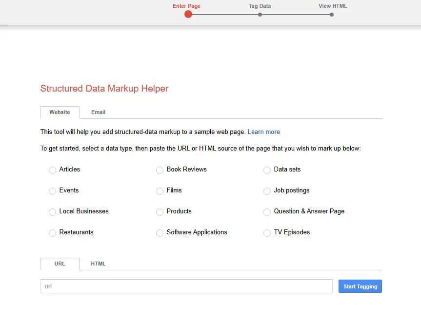Image resolution: width=421 pixels, height=322 pixels.
Task: Click the Enter Page step label
Action: (187, 6)
